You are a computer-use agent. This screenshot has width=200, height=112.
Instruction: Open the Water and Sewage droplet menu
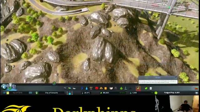coord(87,88)
